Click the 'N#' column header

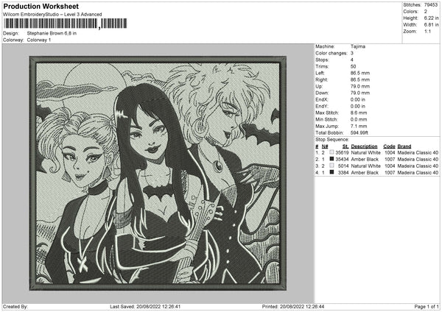325,146
